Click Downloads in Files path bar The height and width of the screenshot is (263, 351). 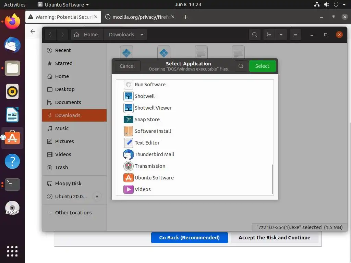pos(122,35)
